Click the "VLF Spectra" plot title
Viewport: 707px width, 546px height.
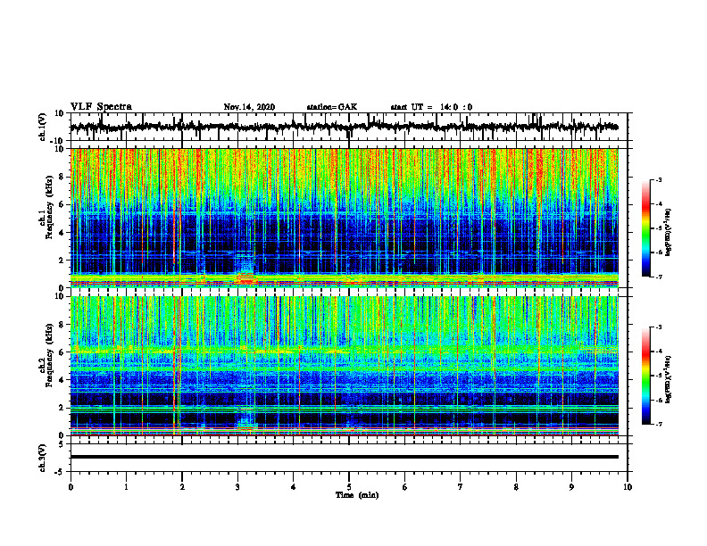click(101, 107)
